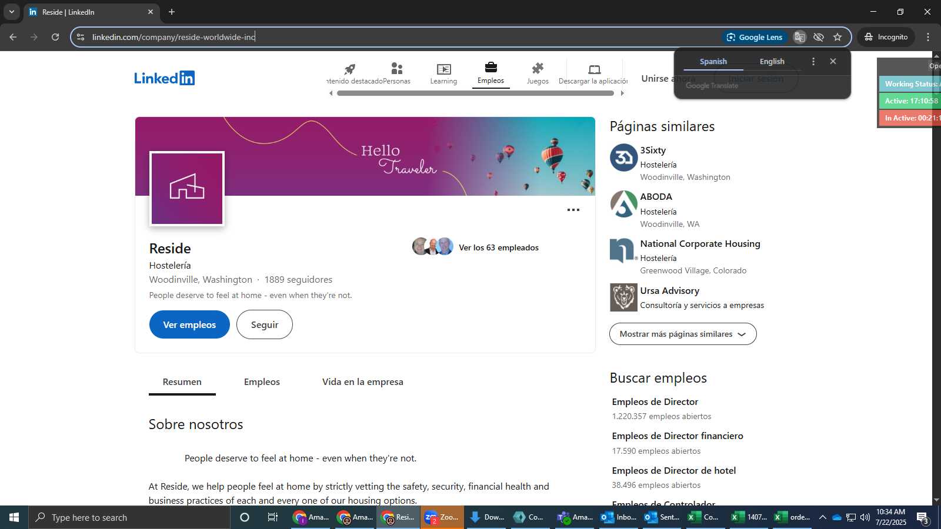The width and height of the screenshot is (941, 529).
Task: Open translate popup options three-dot menu
Action: (813, 61)
